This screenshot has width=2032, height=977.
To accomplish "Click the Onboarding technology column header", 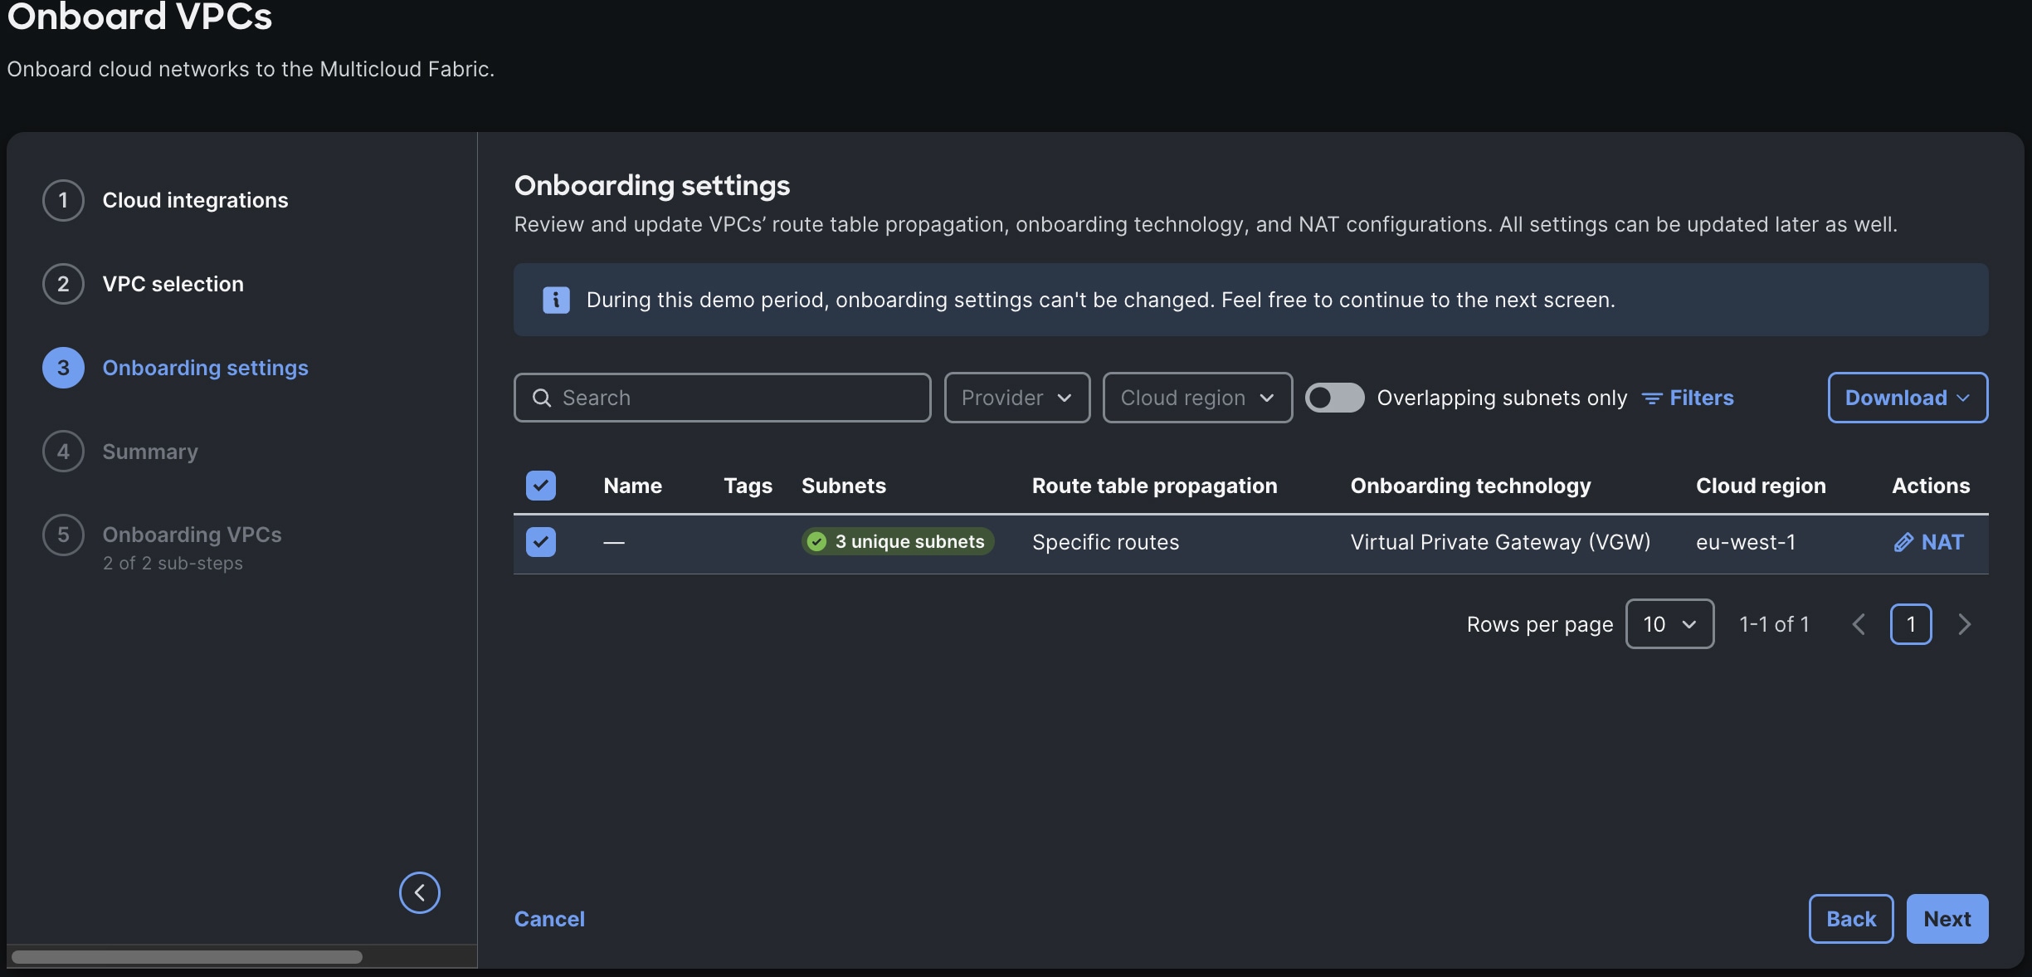I will point(1470,486).
